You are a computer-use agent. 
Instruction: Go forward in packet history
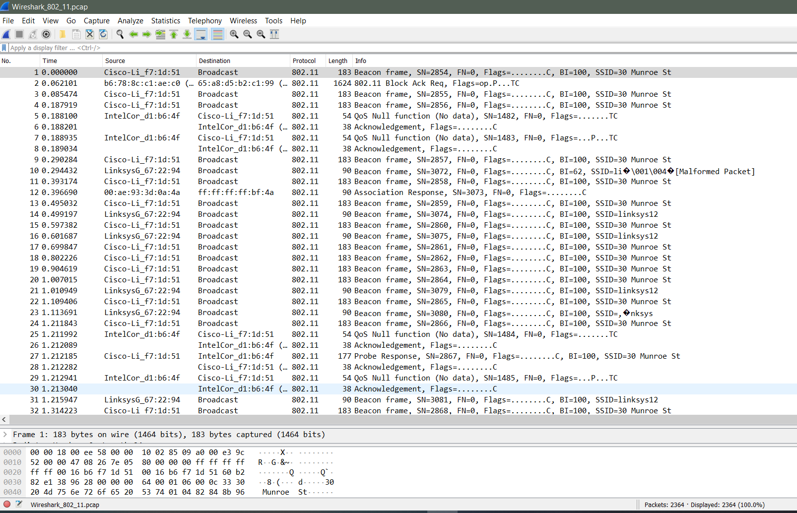[147, 34]
